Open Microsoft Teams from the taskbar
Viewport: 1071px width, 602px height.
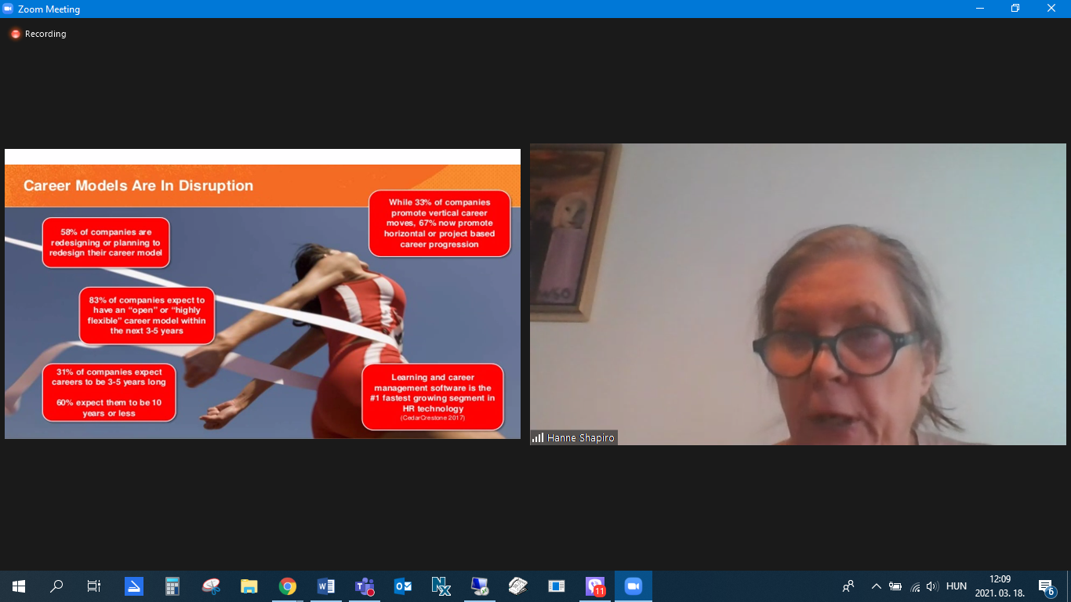(x=365, y=586)
